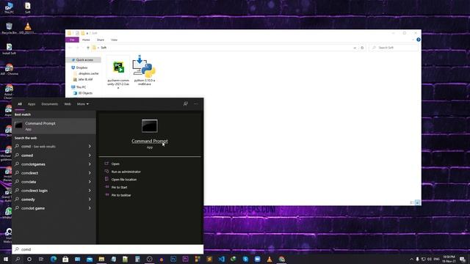Open Skype from the taskbar

(x=245, y=259)
